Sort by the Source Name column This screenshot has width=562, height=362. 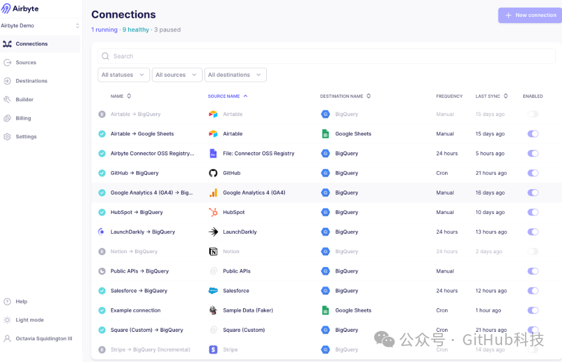coord(227,96)
